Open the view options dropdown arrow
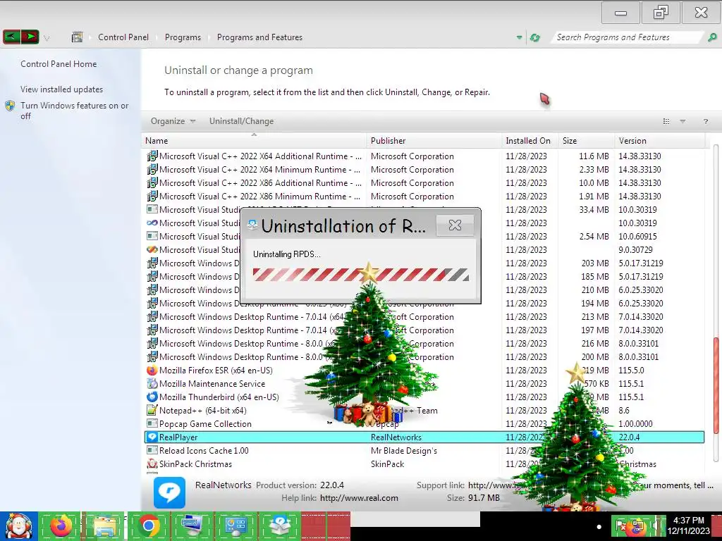 (683, 121)
